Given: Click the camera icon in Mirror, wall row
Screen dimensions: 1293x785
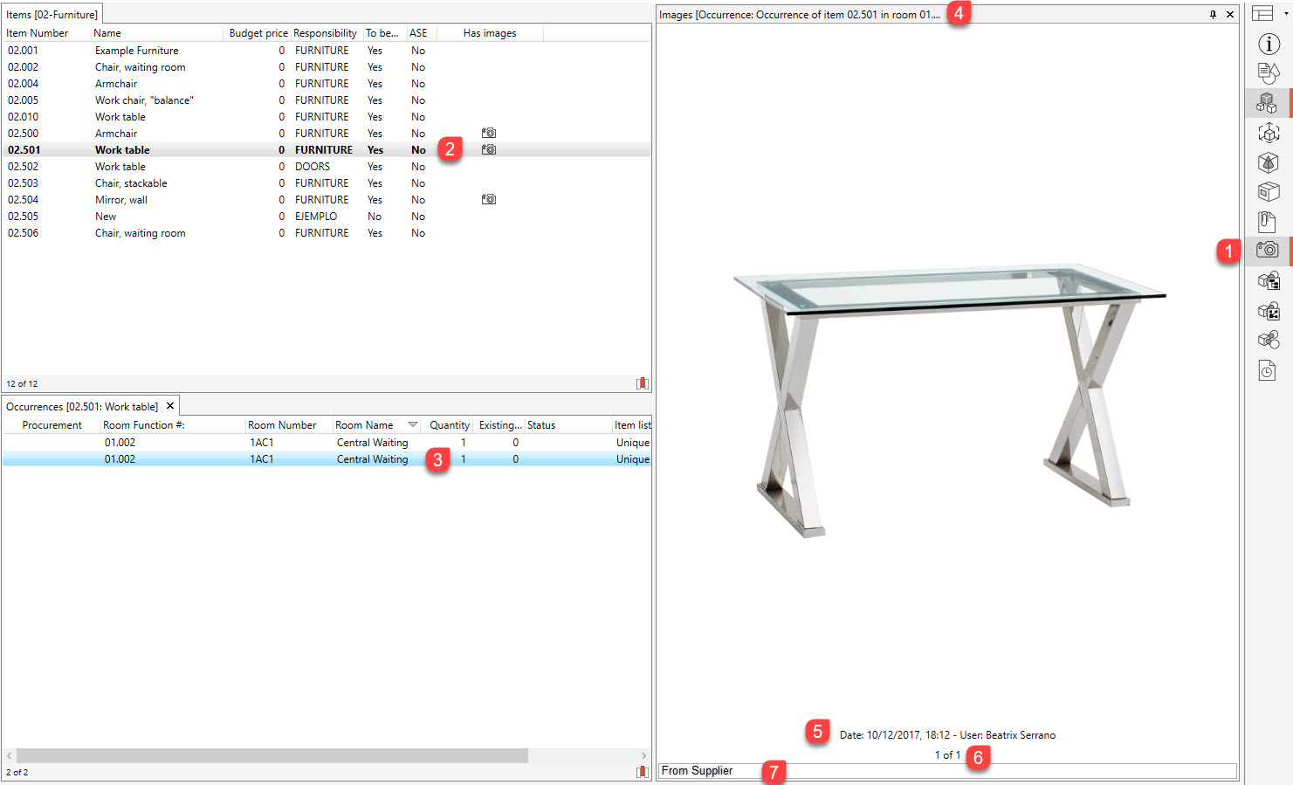Looking at the screenshot, I should coord(489,200).
